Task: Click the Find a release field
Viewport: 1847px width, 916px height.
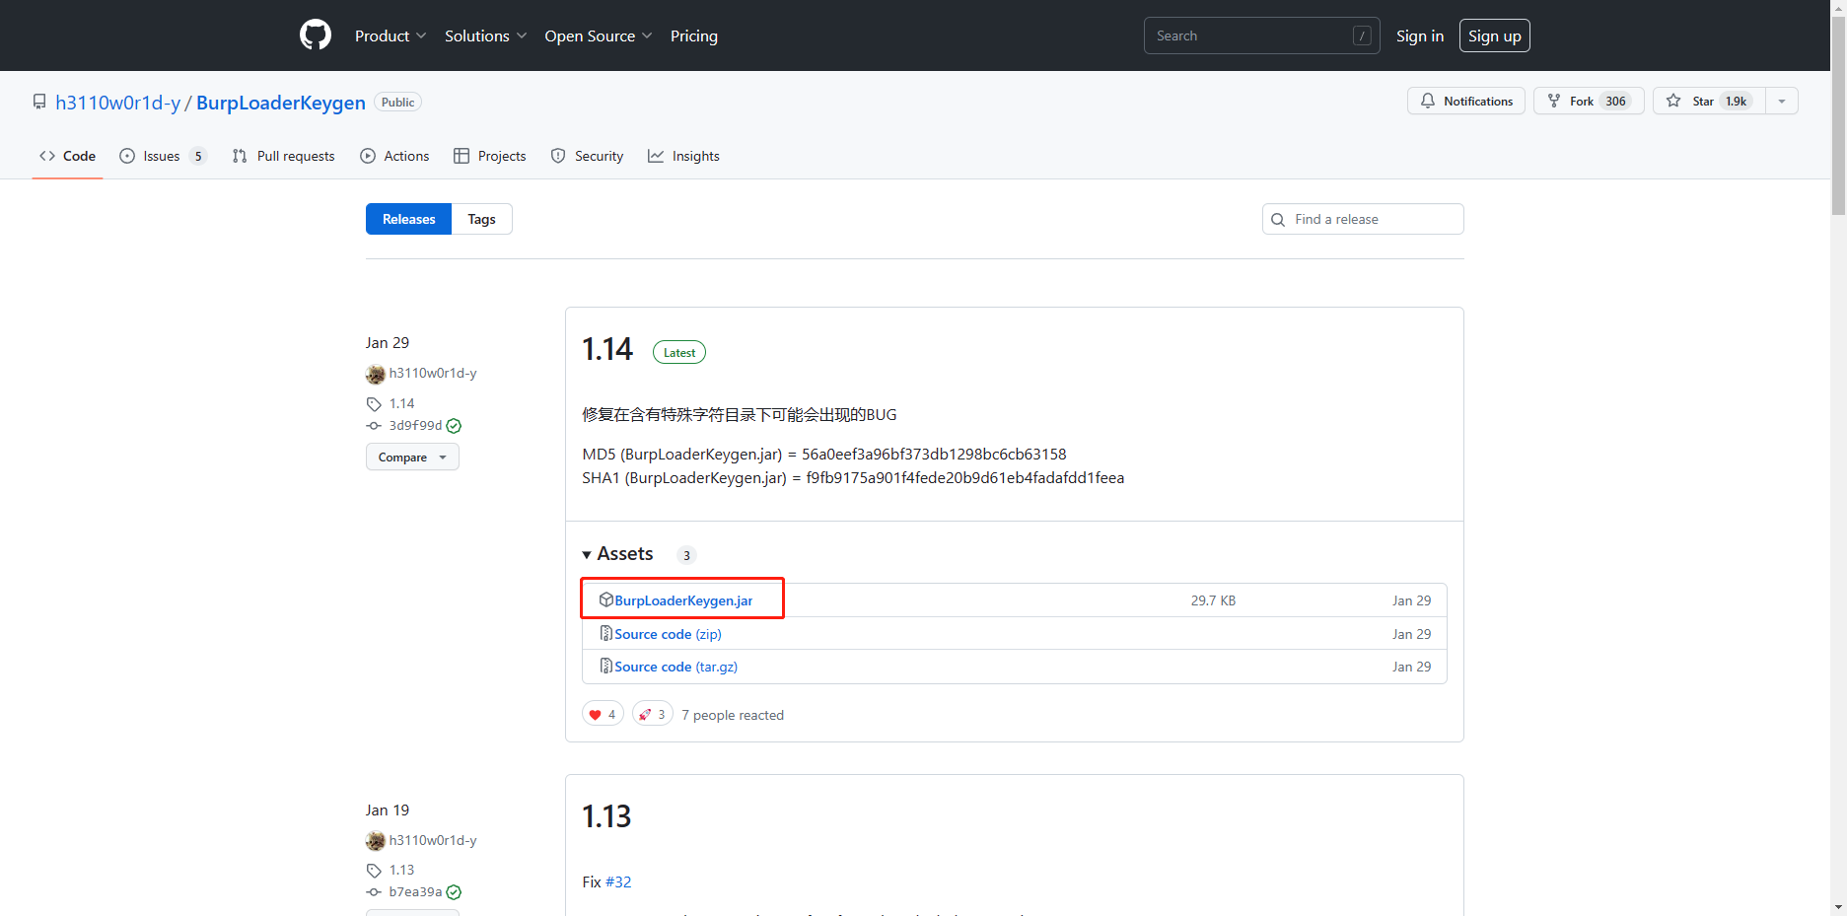Action: coord(1363,219)
